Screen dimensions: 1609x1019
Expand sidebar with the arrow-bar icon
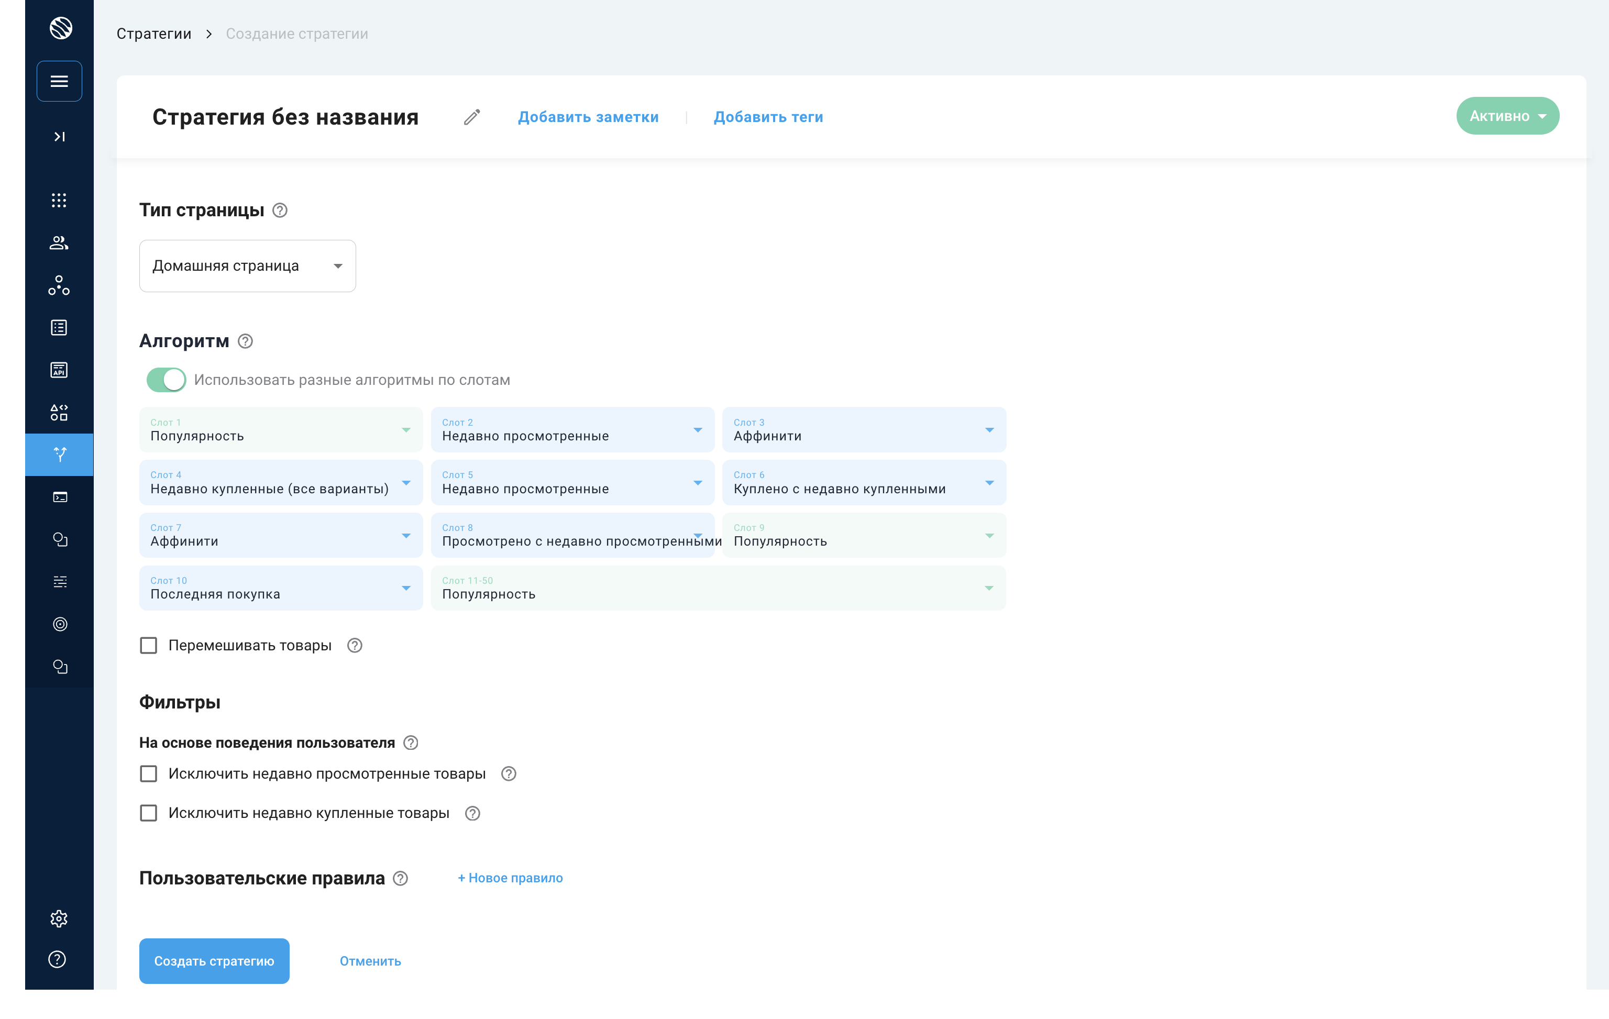tap(60, 136)
